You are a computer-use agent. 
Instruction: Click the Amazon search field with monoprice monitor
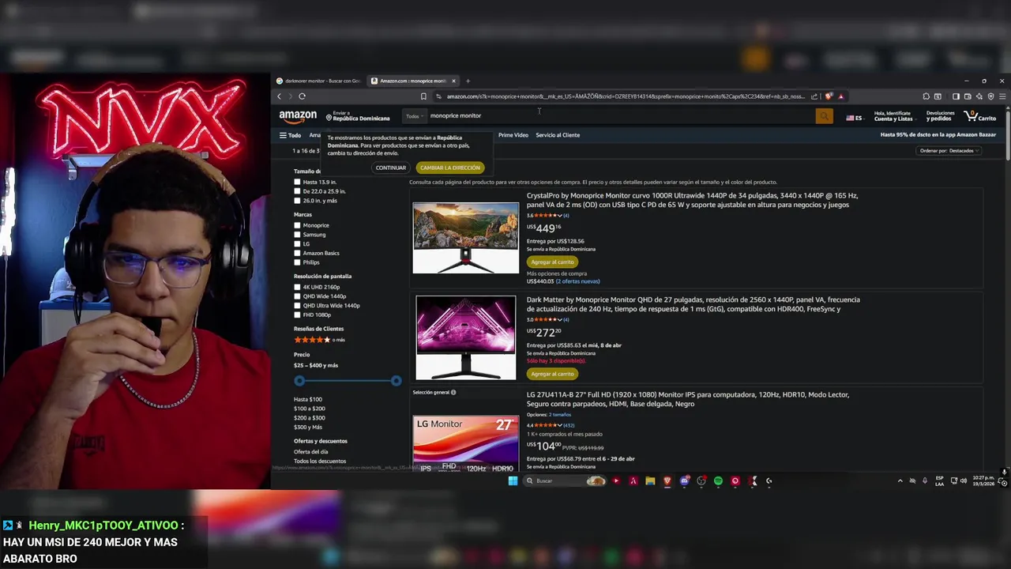click(x=621, y=116)
